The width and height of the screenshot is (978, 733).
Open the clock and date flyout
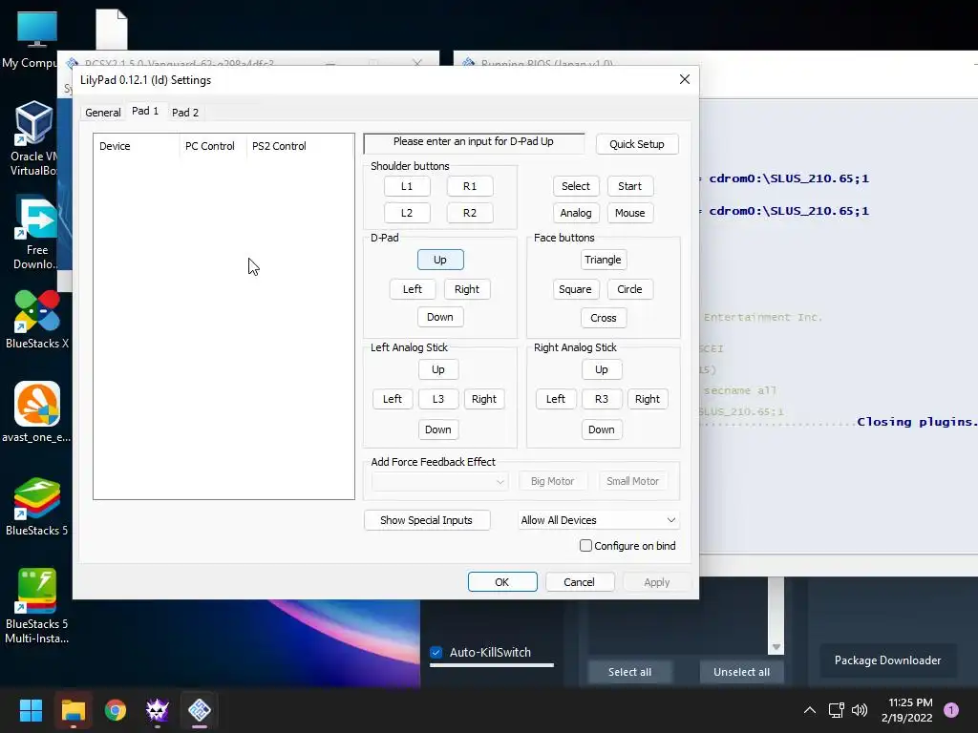(x=907, y=710)
